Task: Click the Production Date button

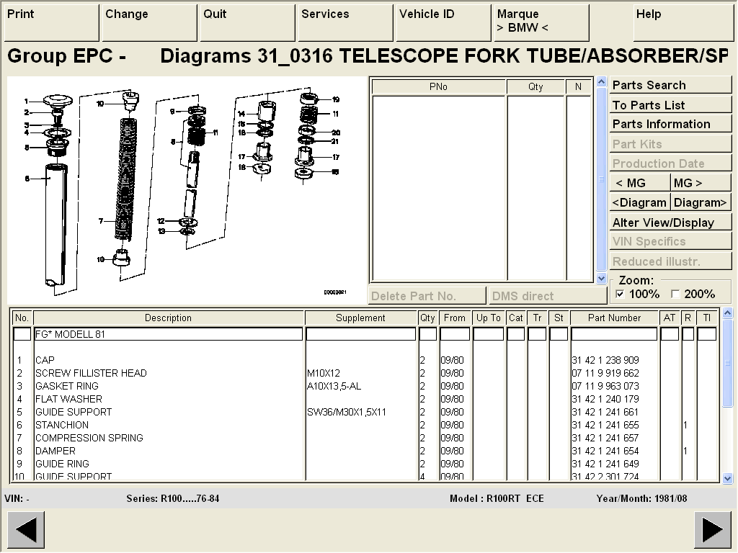Action: click(670, 163)
